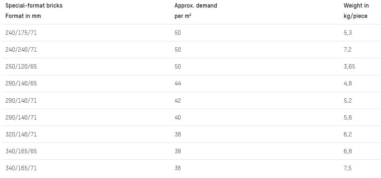Select the weight value 3,65
This screenshot has height=178, width=381.
(x=349, y=66)
